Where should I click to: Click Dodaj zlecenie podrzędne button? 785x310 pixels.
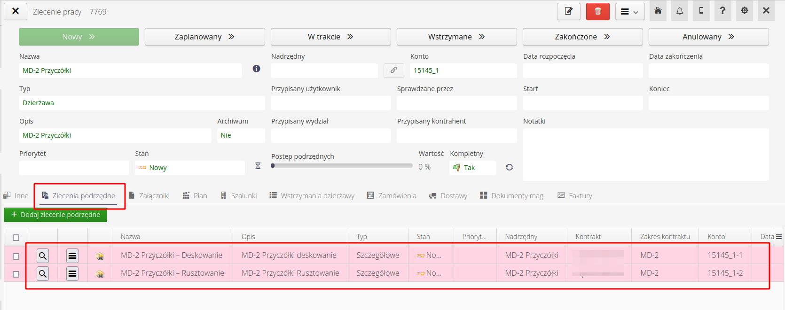pos(55,215)
